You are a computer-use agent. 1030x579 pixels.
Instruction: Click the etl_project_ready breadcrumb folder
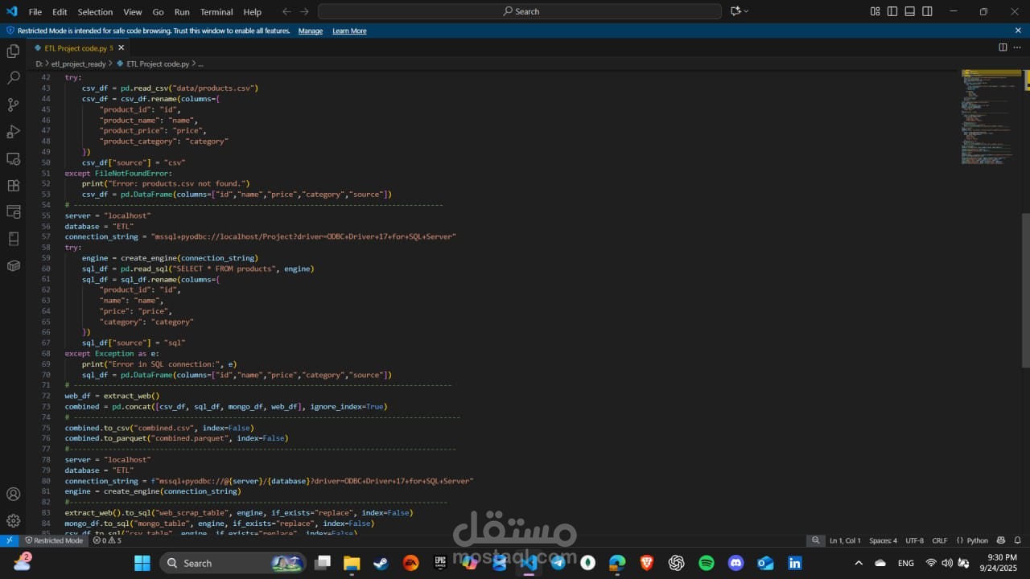tap(78, 64)
